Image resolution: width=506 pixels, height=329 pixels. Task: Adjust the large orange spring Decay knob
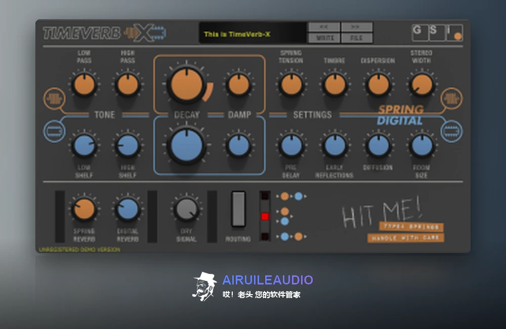coord(187,84)
